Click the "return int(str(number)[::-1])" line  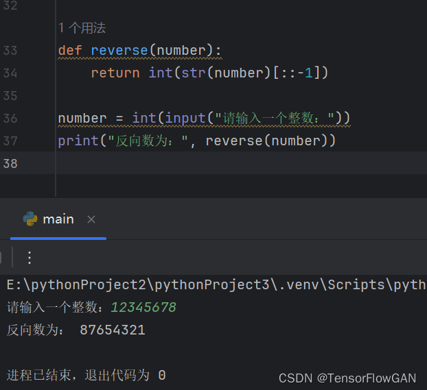click(x=209, y=73)
